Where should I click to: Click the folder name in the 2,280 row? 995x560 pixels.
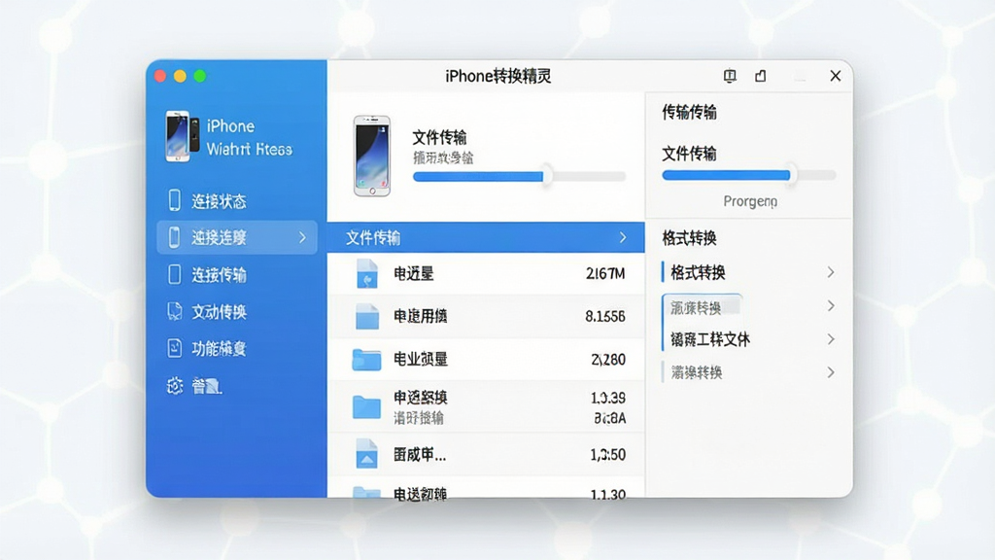coord(421,360)
